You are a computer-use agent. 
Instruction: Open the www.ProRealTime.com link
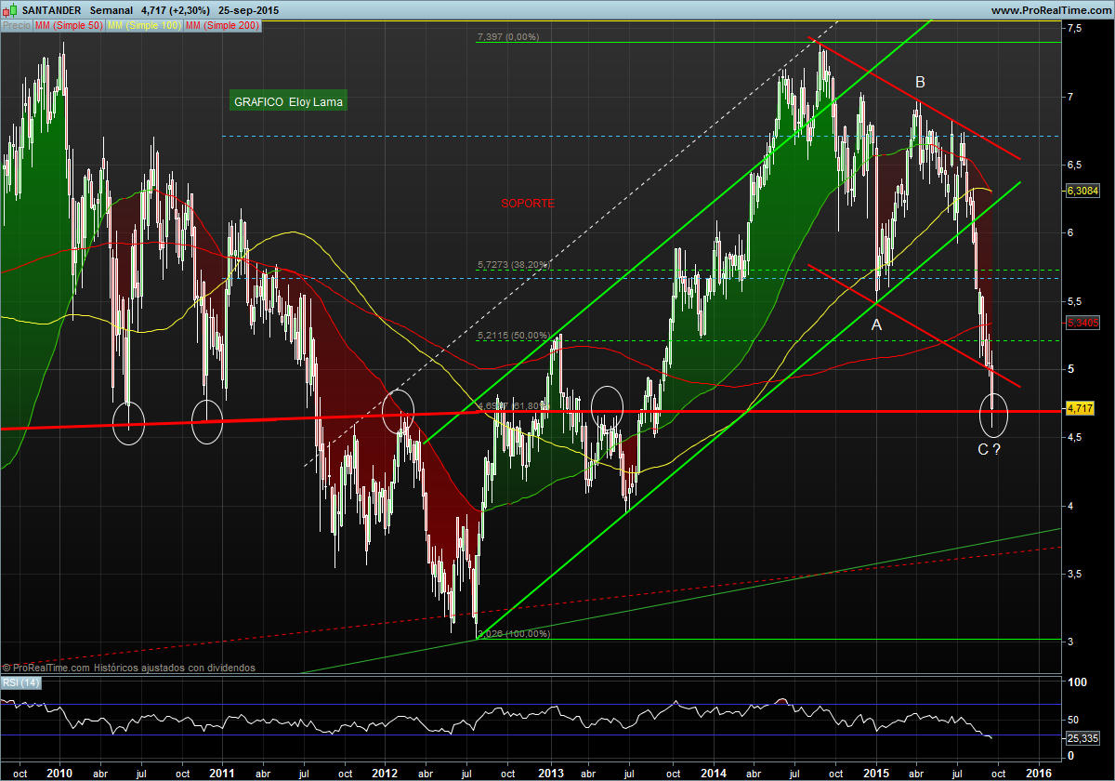point(1050,9)
